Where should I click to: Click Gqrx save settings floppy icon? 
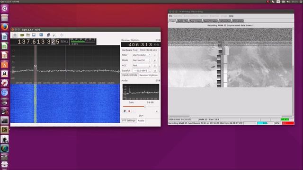(34, 35)
